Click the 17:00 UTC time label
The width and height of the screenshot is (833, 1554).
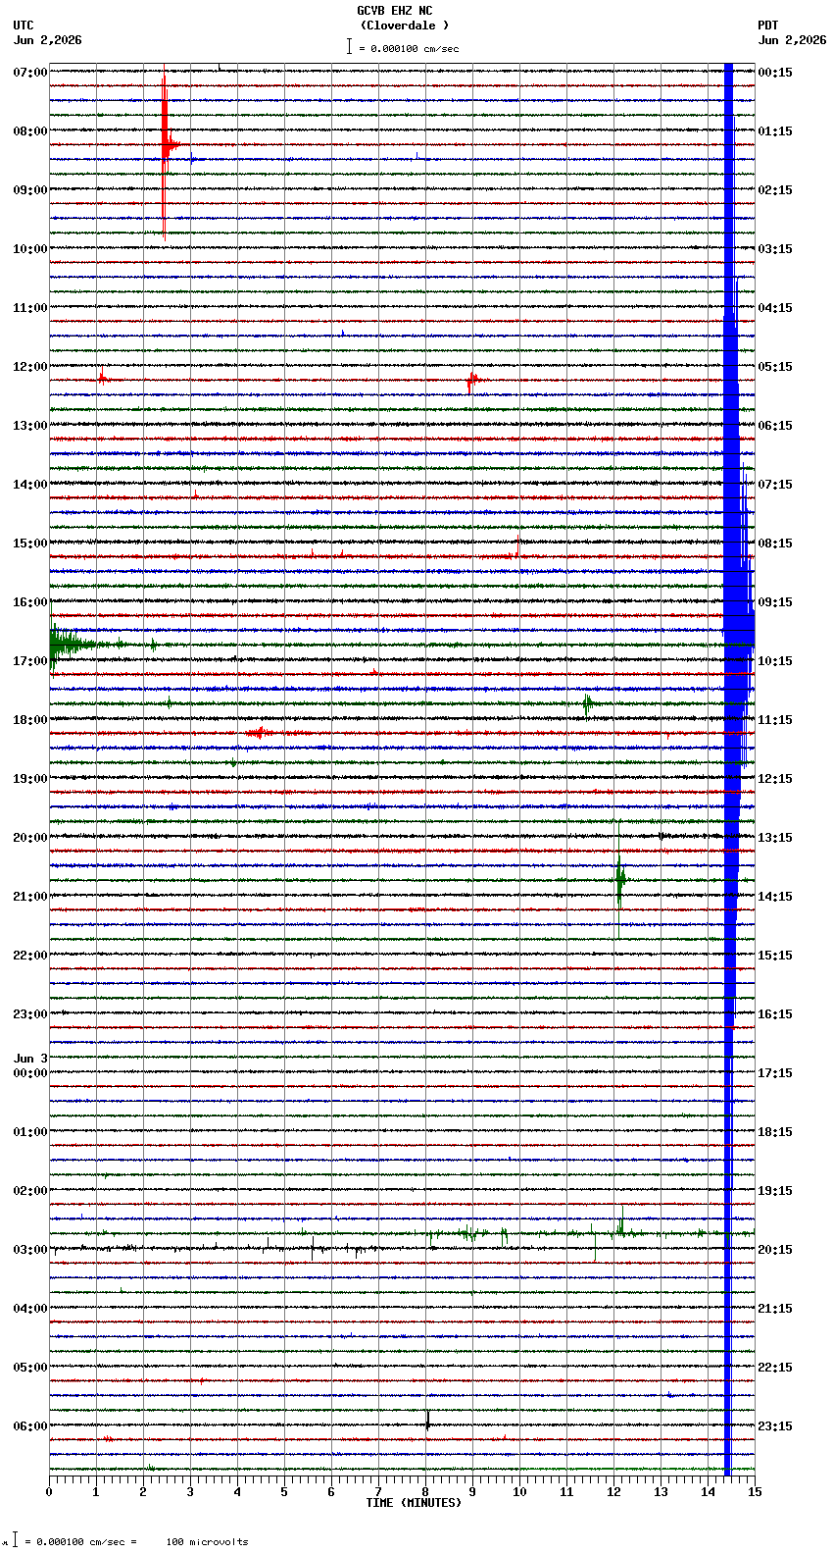point(30,661)
